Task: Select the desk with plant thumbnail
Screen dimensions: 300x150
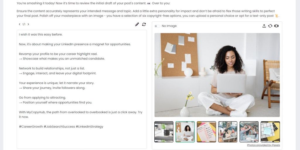Action: [164, 132]
